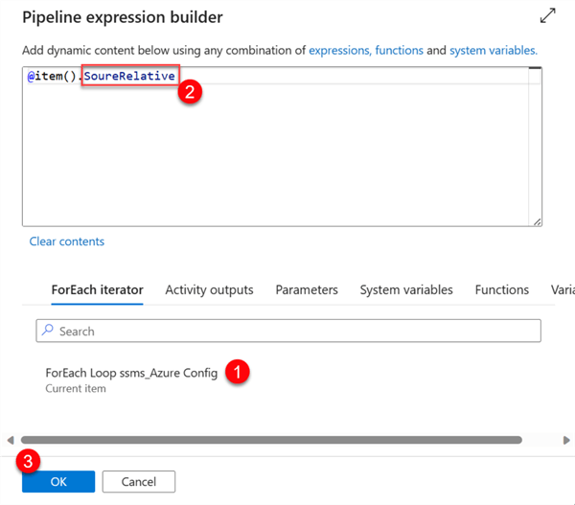Screen dimensions: 575x505
Task: Place cursor on the @item() expression text
Action: click(x=52, y=76)
